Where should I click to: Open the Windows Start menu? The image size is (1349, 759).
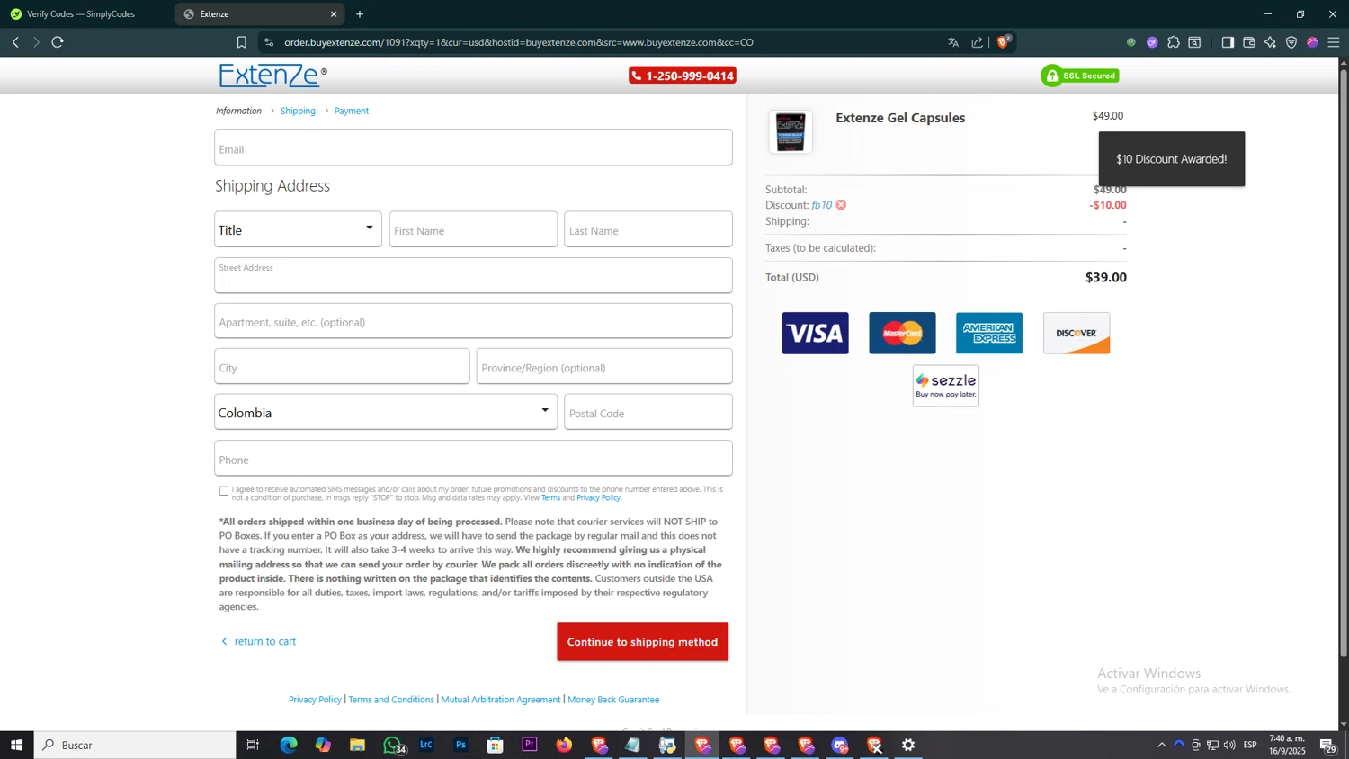16,745
